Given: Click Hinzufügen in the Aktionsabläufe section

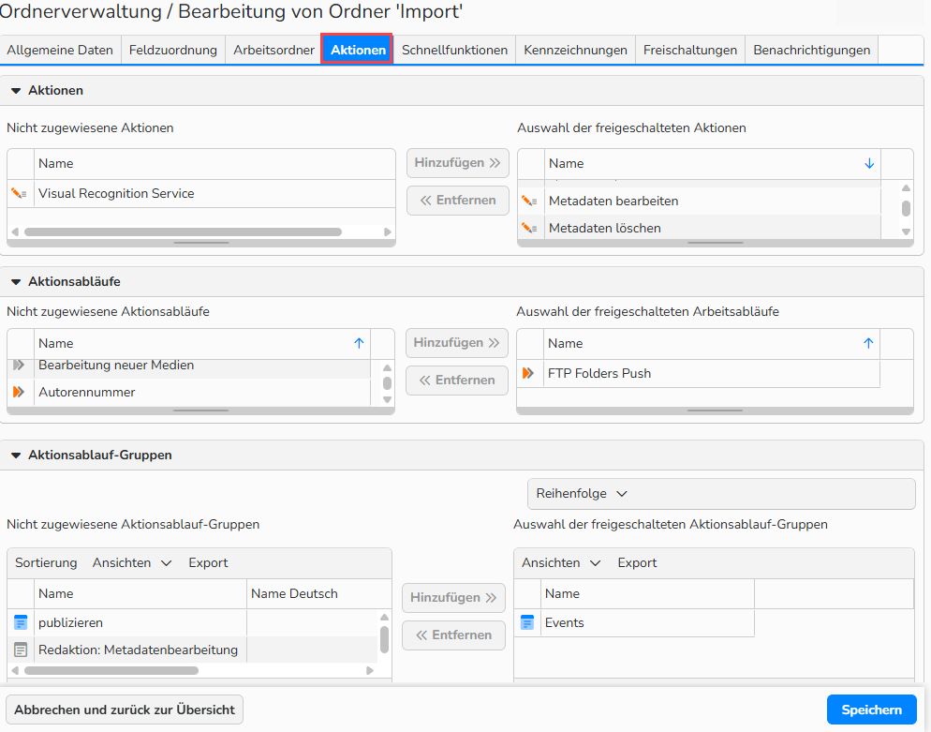Looking at the screenshot, I should pyautogui.click(x=456, y=343).
